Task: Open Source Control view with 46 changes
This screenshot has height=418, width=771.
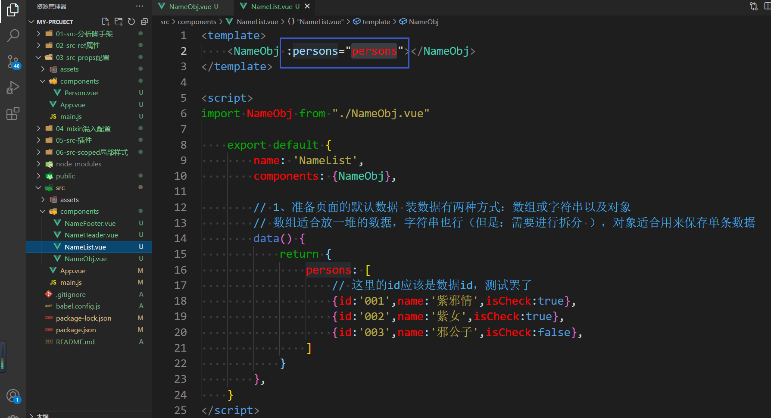Action: point(13,62)
